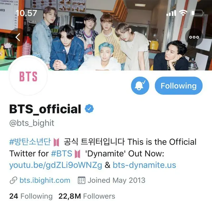Tap the cellular signal bars icon
The image size is (212, 201).
click(x=171, y=13)
